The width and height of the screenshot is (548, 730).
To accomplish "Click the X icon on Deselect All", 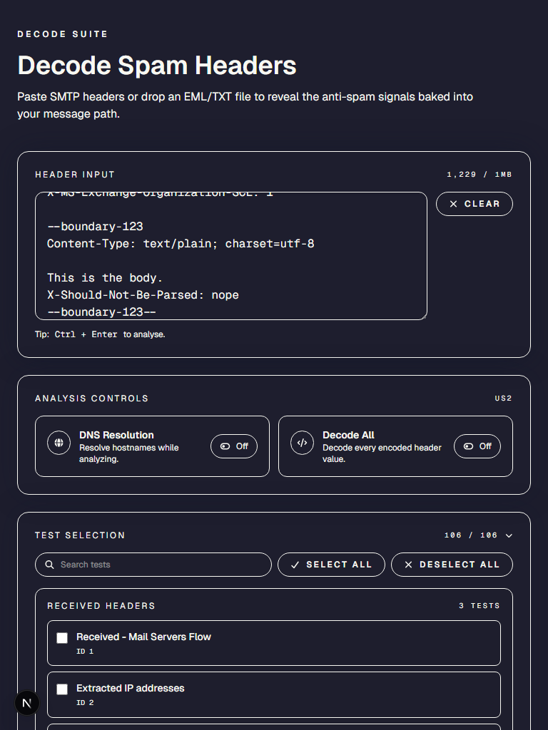I will pos(409,565).
